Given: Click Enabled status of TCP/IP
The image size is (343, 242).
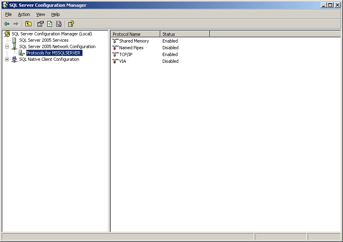Looking at the screenshot, I should (170, 54).
